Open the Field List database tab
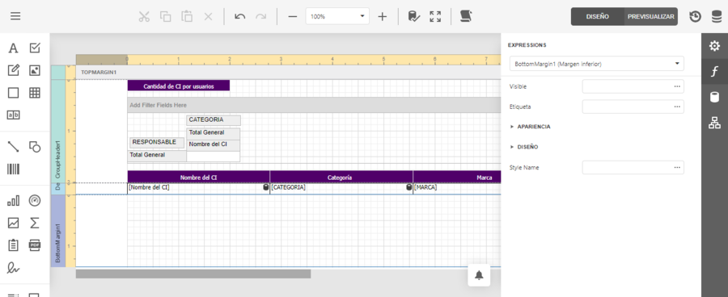This screenshot has width=728, height=297. pos(714,98)
